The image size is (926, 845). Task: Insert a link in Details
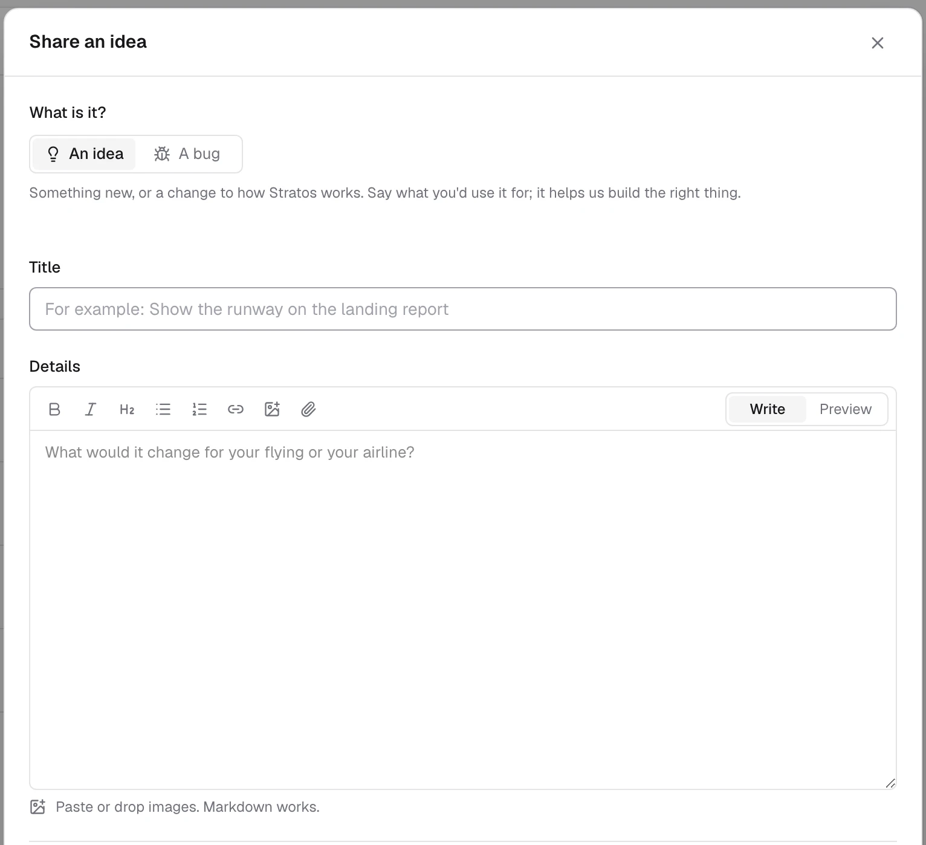coord(236,409)
